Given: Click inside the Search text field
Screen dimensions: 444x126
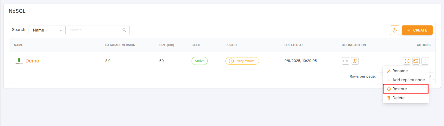Looking at the screenshot, I should (95, 30).
